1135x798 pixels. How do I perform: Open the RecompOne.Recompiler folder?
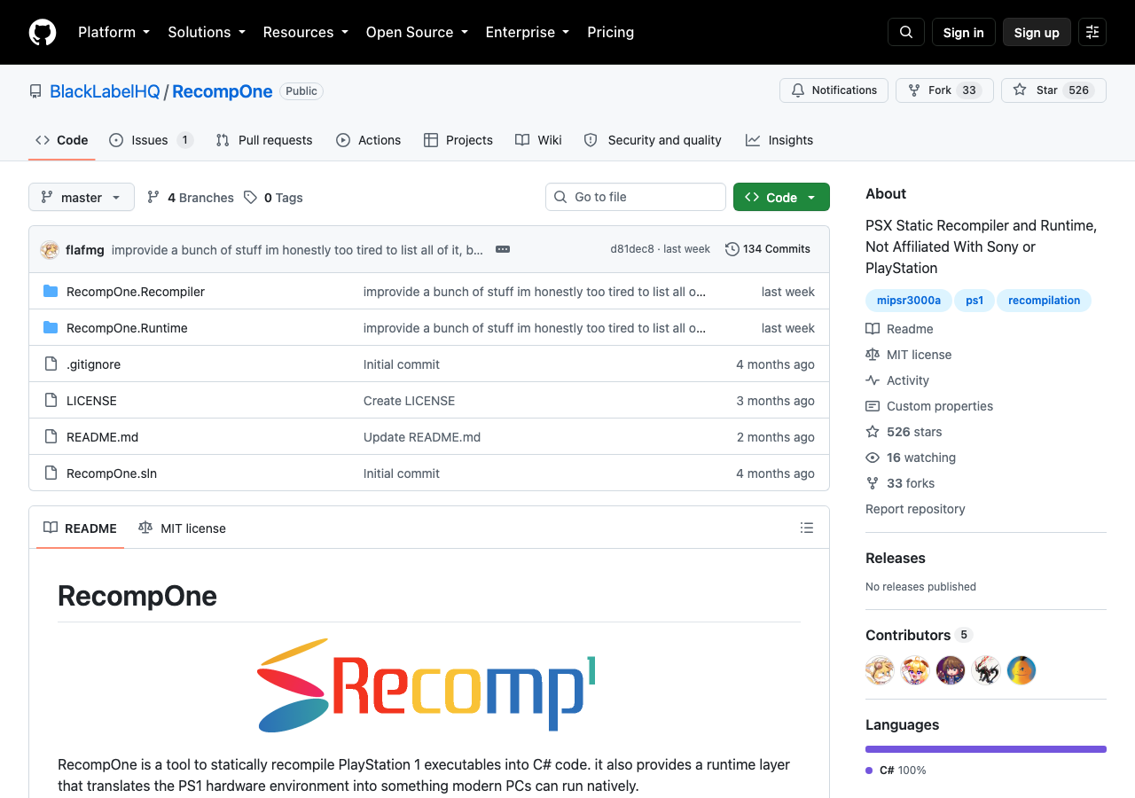(136, 292)
